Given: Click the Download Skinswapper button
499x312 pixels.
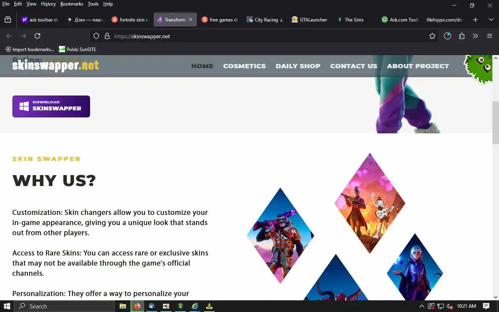Looking at the screenshot, I should coord(51,106).
